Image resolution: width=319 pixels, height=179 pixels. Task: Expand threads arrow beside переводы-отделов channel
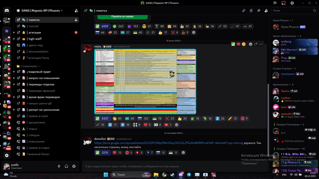14,85
